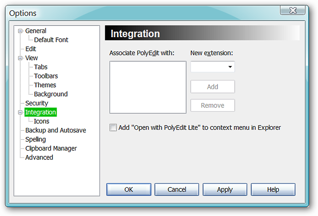This screenshot has height=216, width=318.
Task: Click the Remove extension button
Action: point(213,106)
